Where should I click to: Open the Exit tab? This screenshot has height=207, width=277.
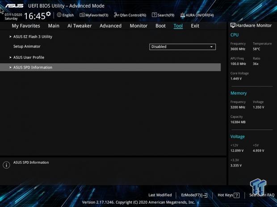point(195,26)
